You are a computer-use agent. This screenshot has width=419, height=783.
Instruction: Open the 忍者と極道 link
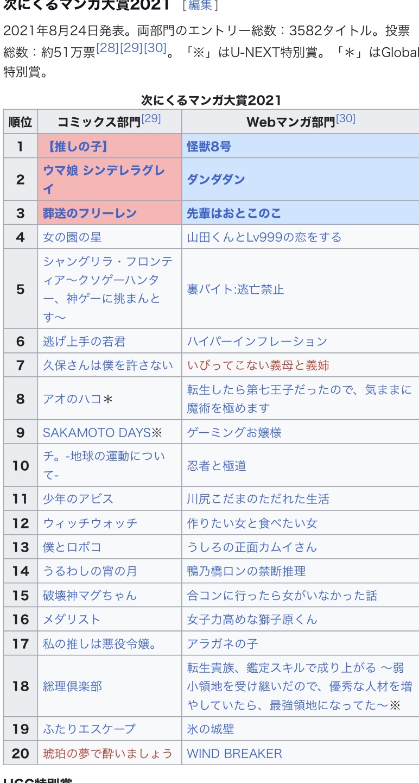point(217,466)
